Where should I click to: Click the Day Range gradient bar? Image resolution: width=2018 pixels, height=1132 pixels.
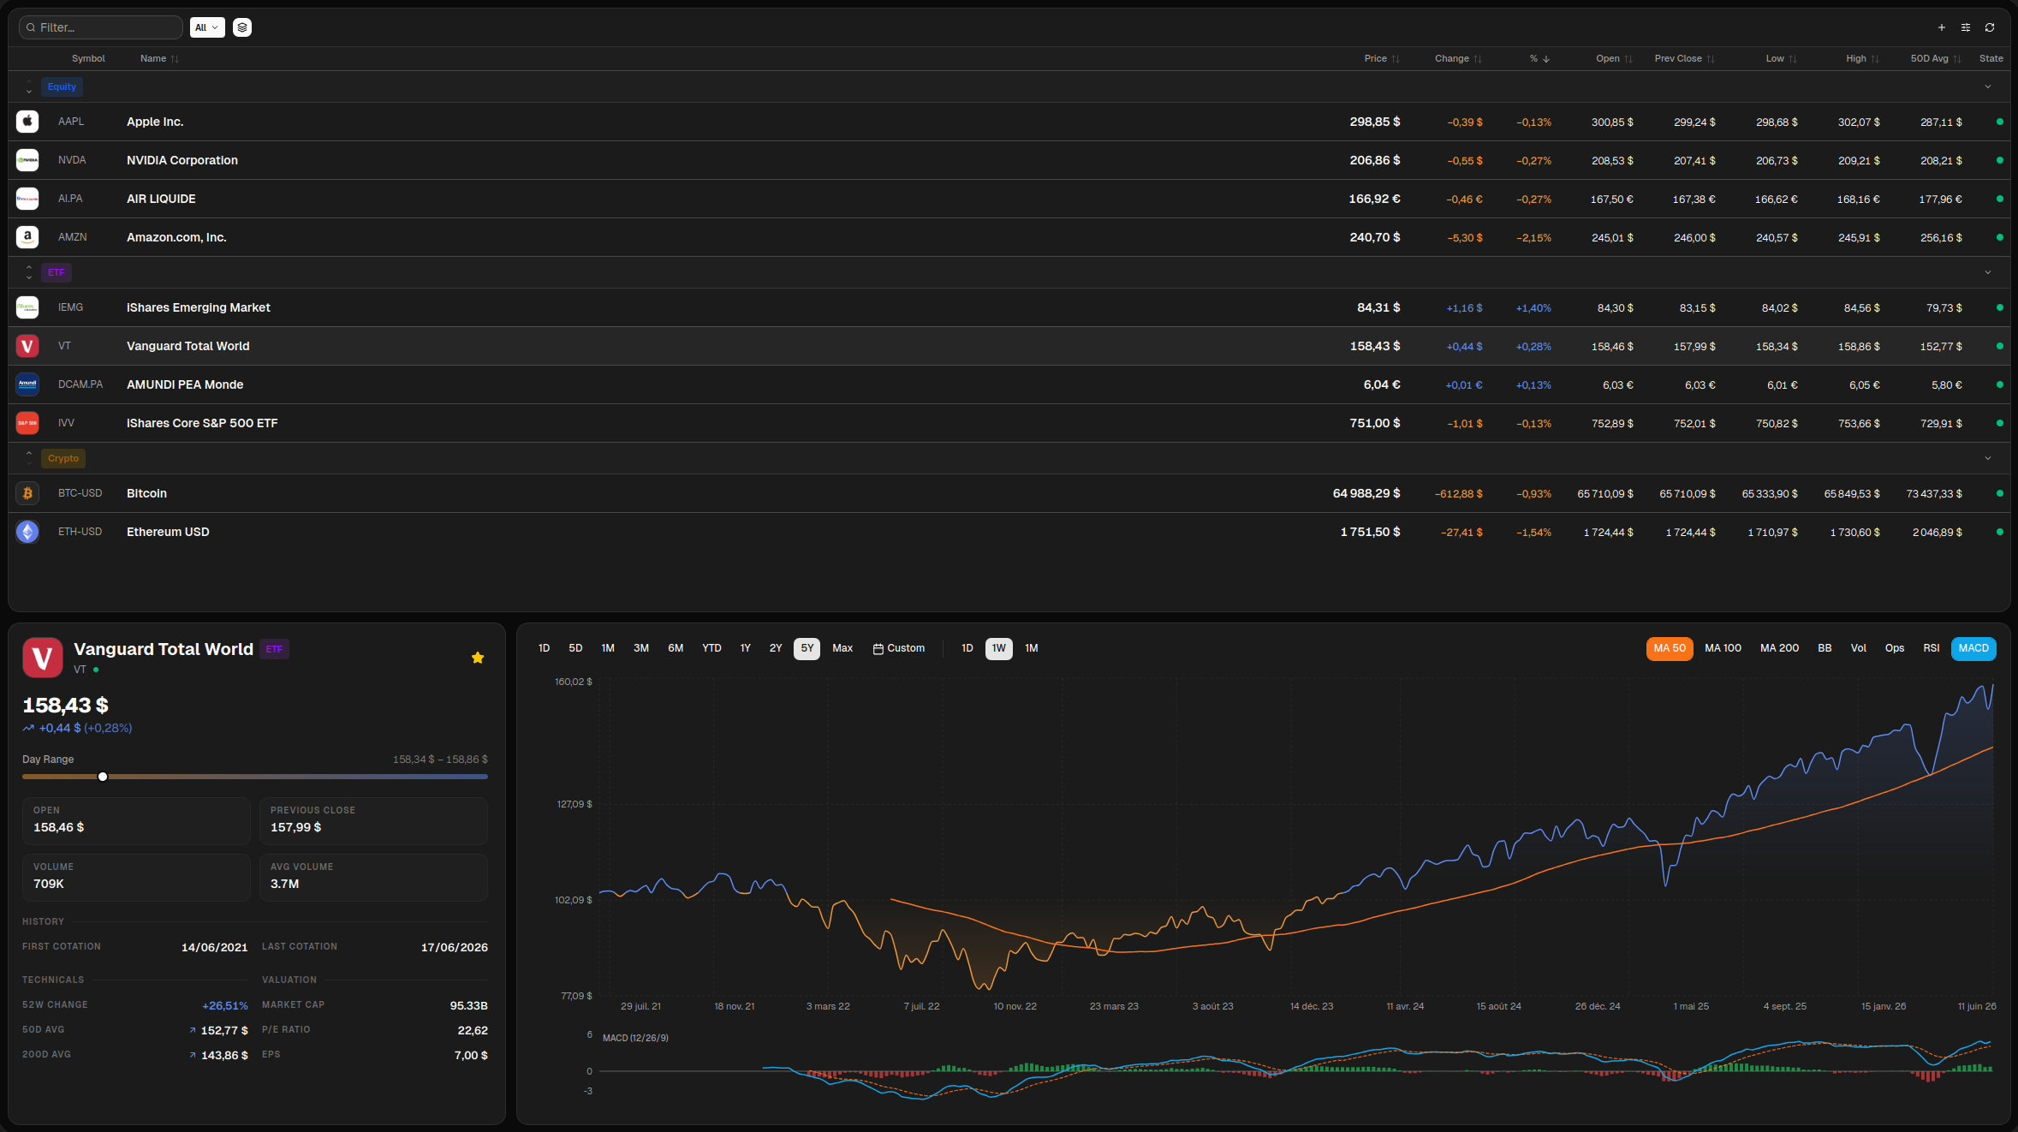[x=255, y=778]
